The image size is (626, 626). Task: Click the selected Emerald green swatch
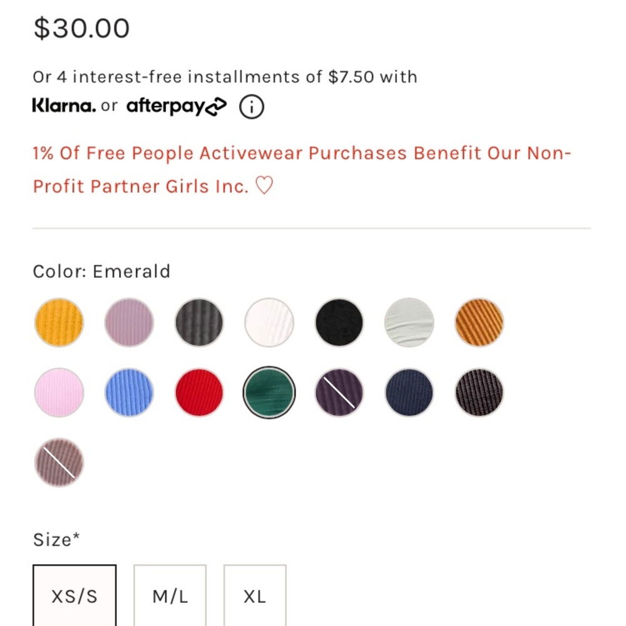269,393
